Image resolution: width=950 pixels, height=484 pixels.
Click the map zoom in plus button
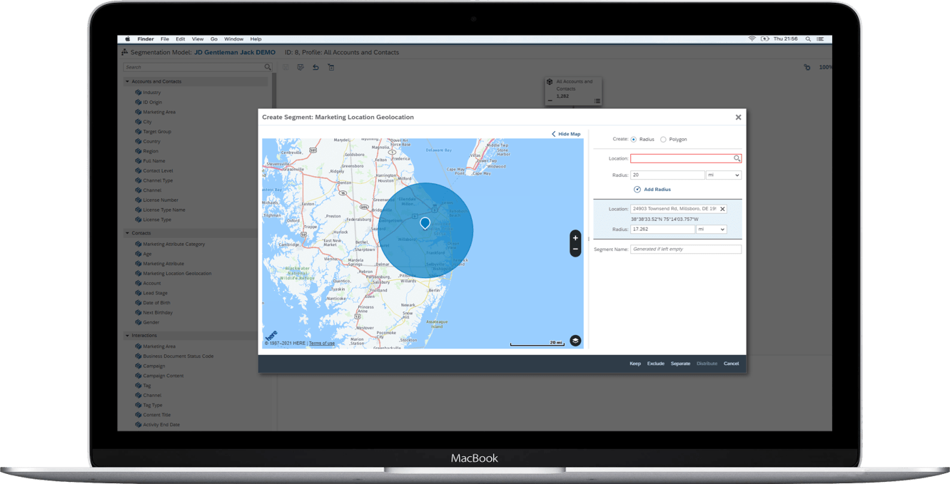[575, 238]
